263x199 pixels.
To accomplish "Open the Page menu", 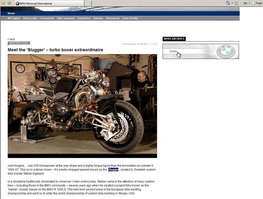I will click(x=257, y=3).
